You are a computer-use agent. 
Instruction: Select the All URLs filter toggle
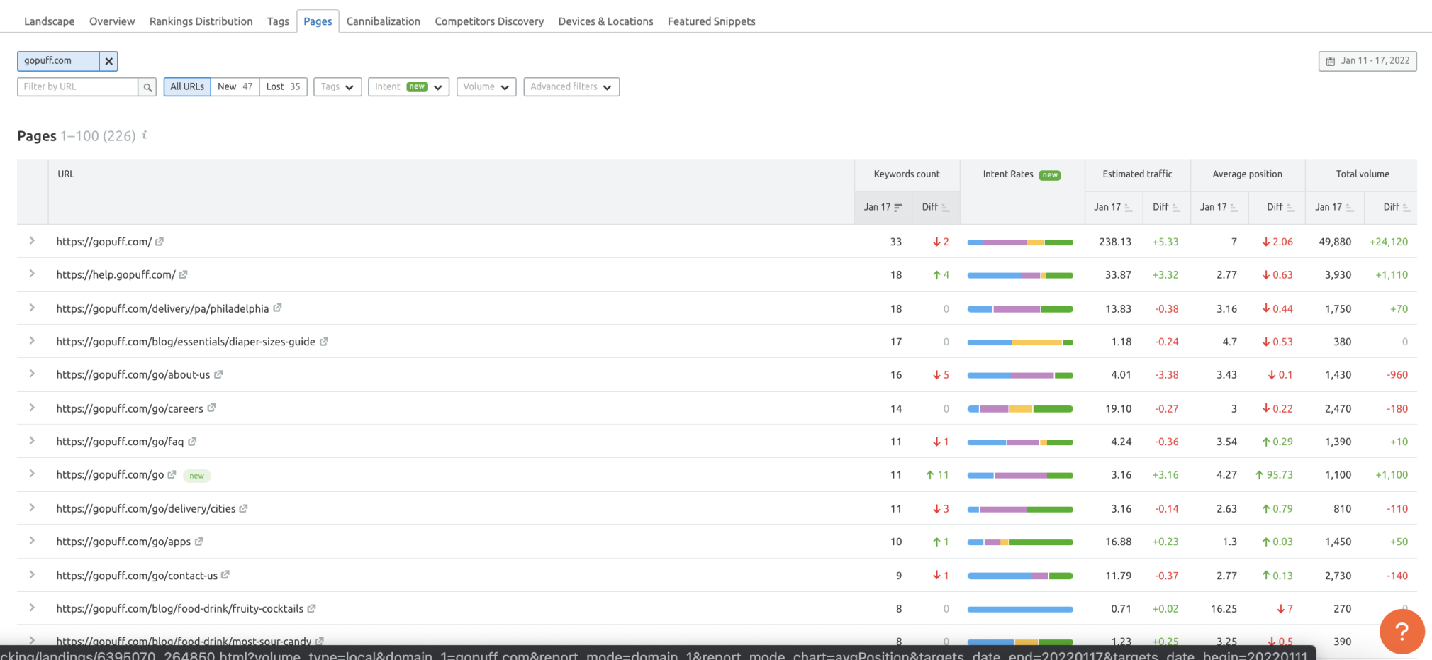[x=187, y=87]
